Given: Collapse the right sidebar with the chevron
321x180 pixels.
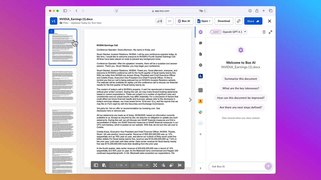Looking at the screenshot, I should tap(201, 168).
